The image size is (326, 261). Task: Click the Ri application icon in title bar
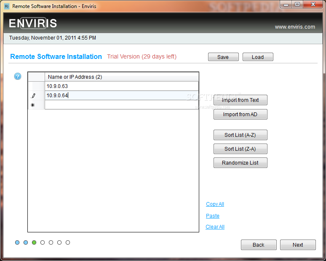tap(7, 6)
